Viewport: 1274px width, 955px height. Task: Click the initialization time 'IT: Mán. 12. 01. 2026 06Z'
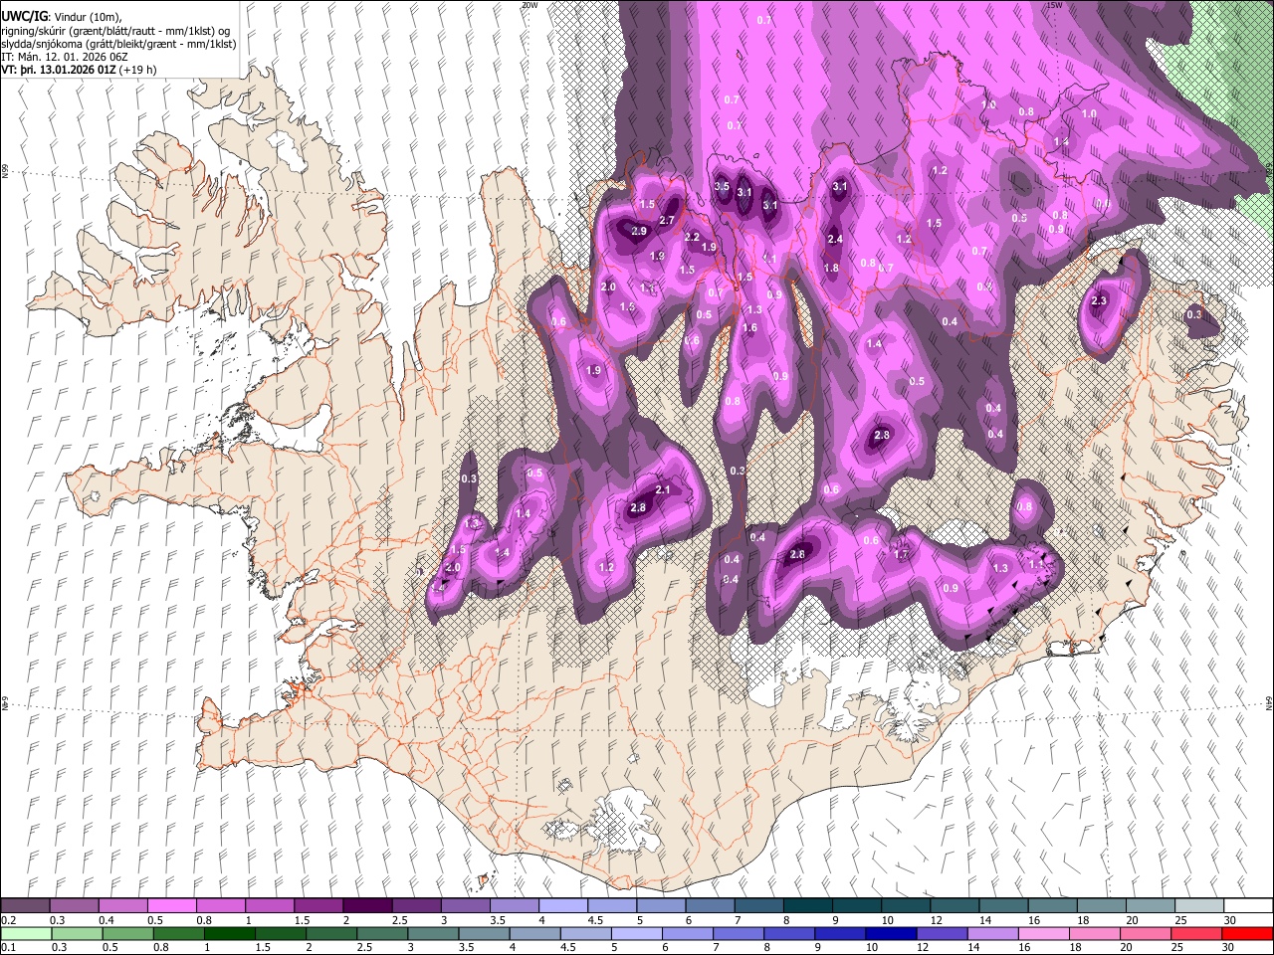pyautogui.click(x=65, y=57)
